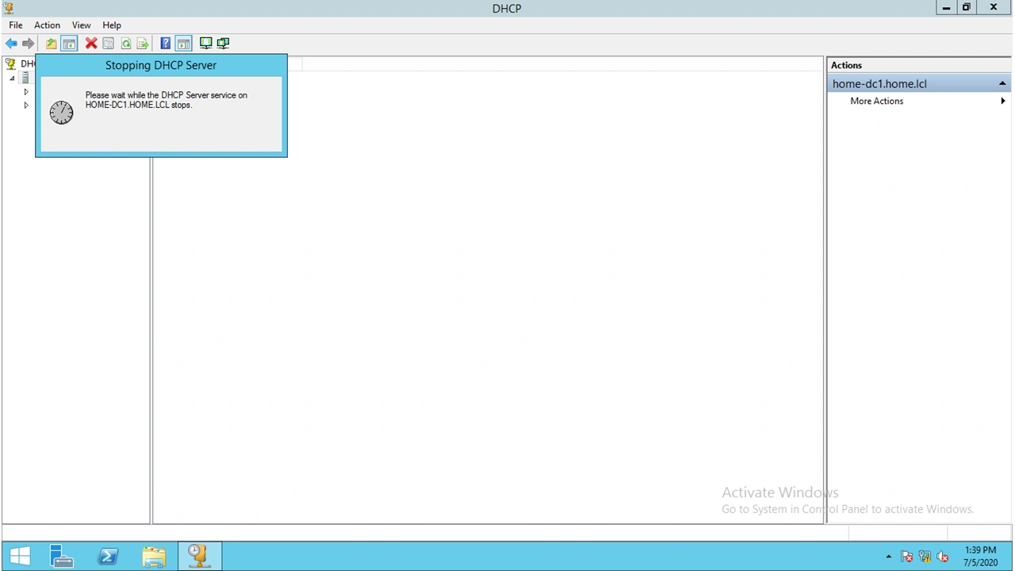1015x571 pixels.
Task: Open File Explorer from the taskbar
Action: [154, 556]
